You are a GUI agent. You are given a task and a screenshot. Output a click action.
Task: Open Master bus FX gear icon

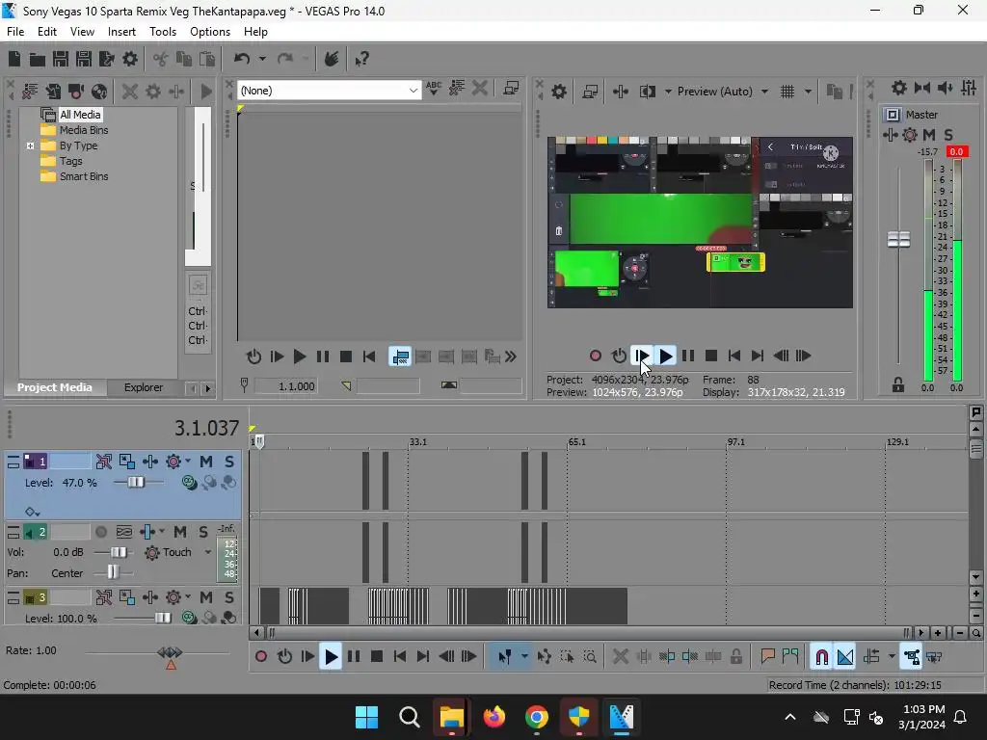[x=910, y=135]
